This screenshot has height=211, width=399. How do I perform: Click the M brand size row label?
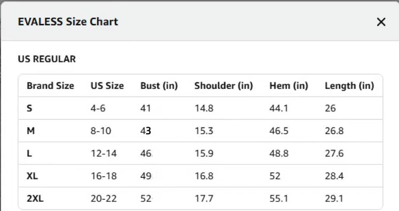click(x=31, y=131)
